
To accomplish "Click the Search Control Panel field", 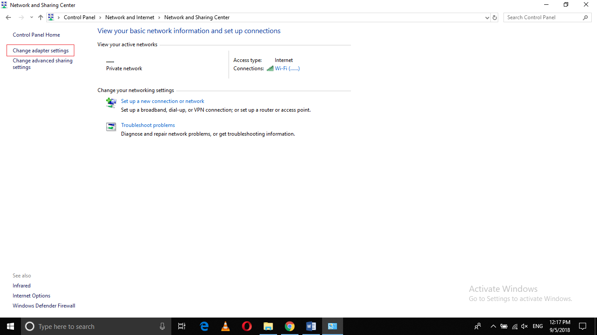I will click(x=542, y=17).
